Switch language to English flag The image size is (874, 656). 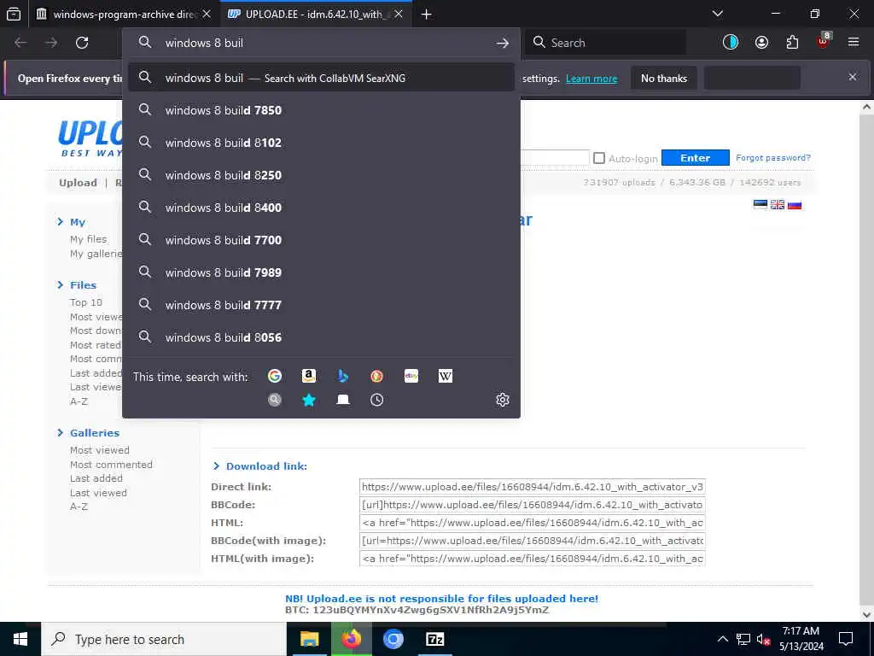pos(778,205)
